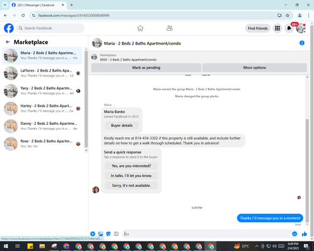Open the Windows Start menu
The height and width of the screenshot is (251, 314).
pos(6,246)
